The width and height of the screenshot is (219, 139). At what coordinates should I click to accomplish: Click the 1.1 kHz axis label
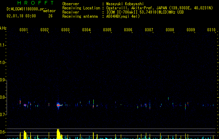click(x=3, y=45)
